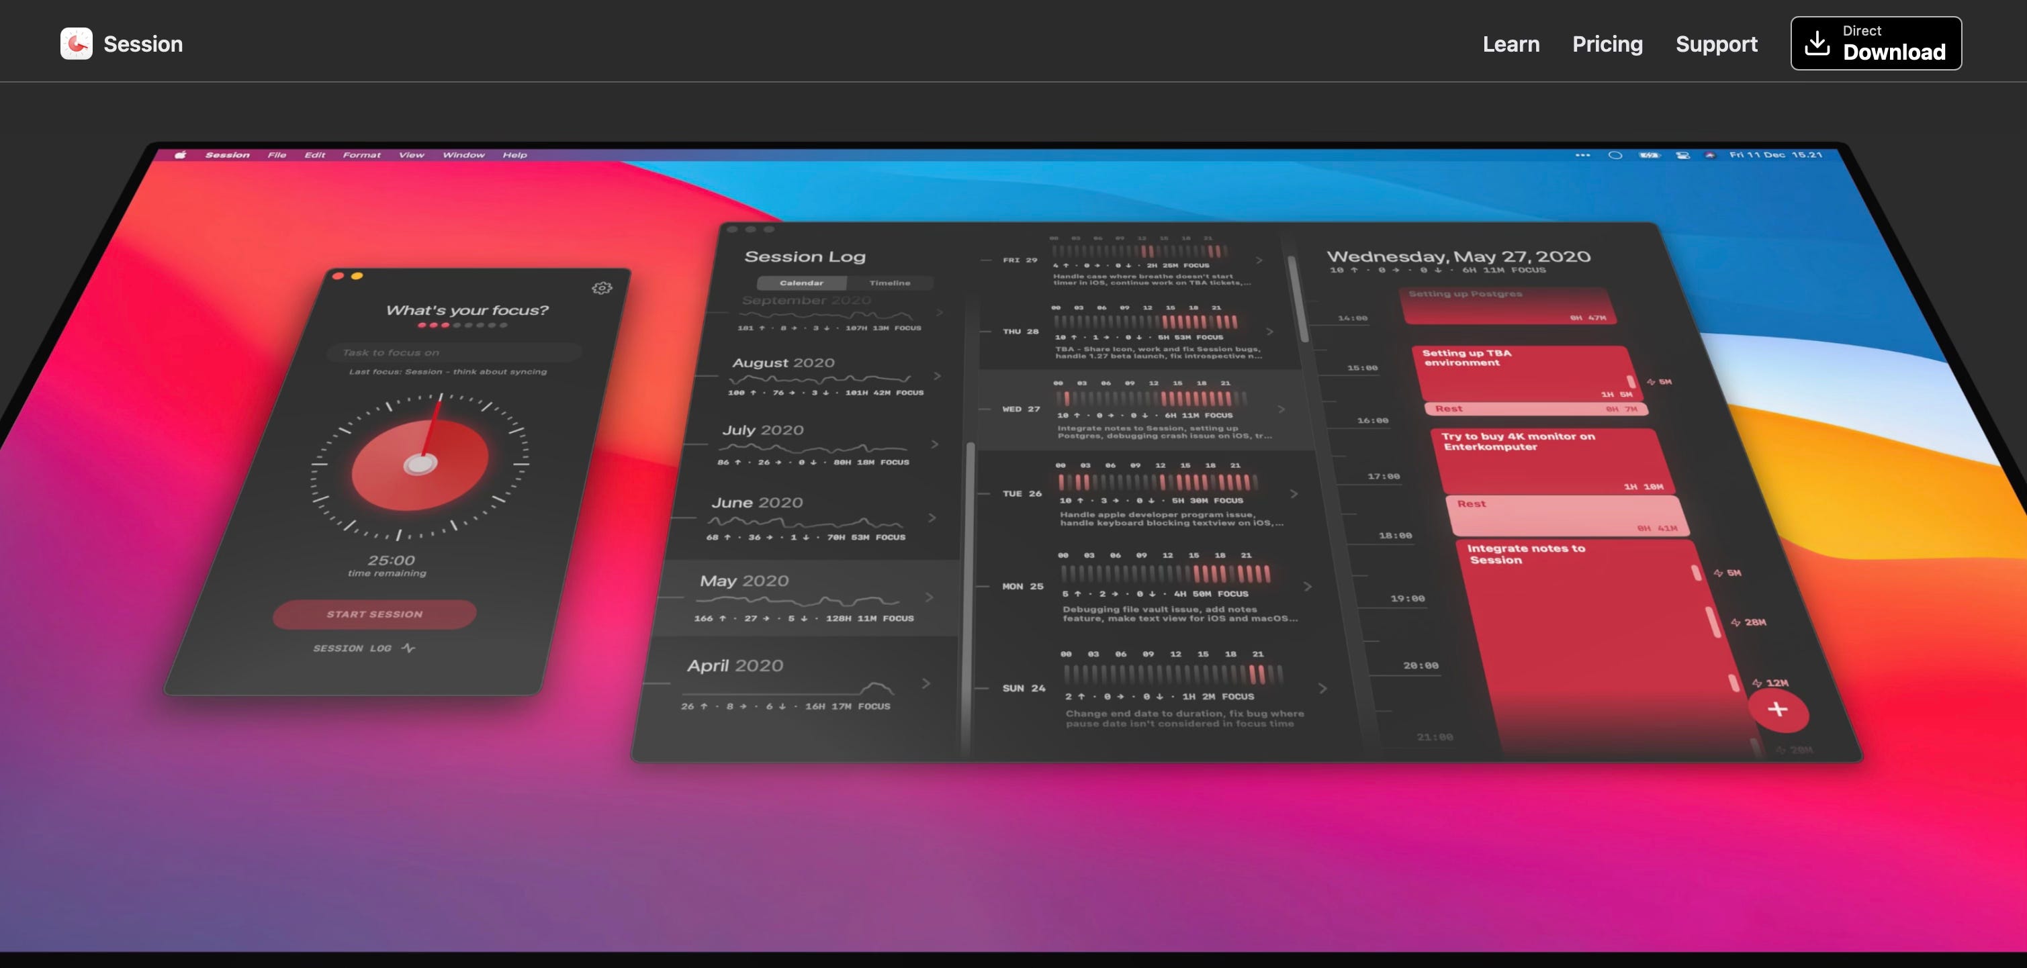Screen dimensions: 2027x968
Task: Select the May 2020 row
Action: pyautogui.click(x=808, y=599)
